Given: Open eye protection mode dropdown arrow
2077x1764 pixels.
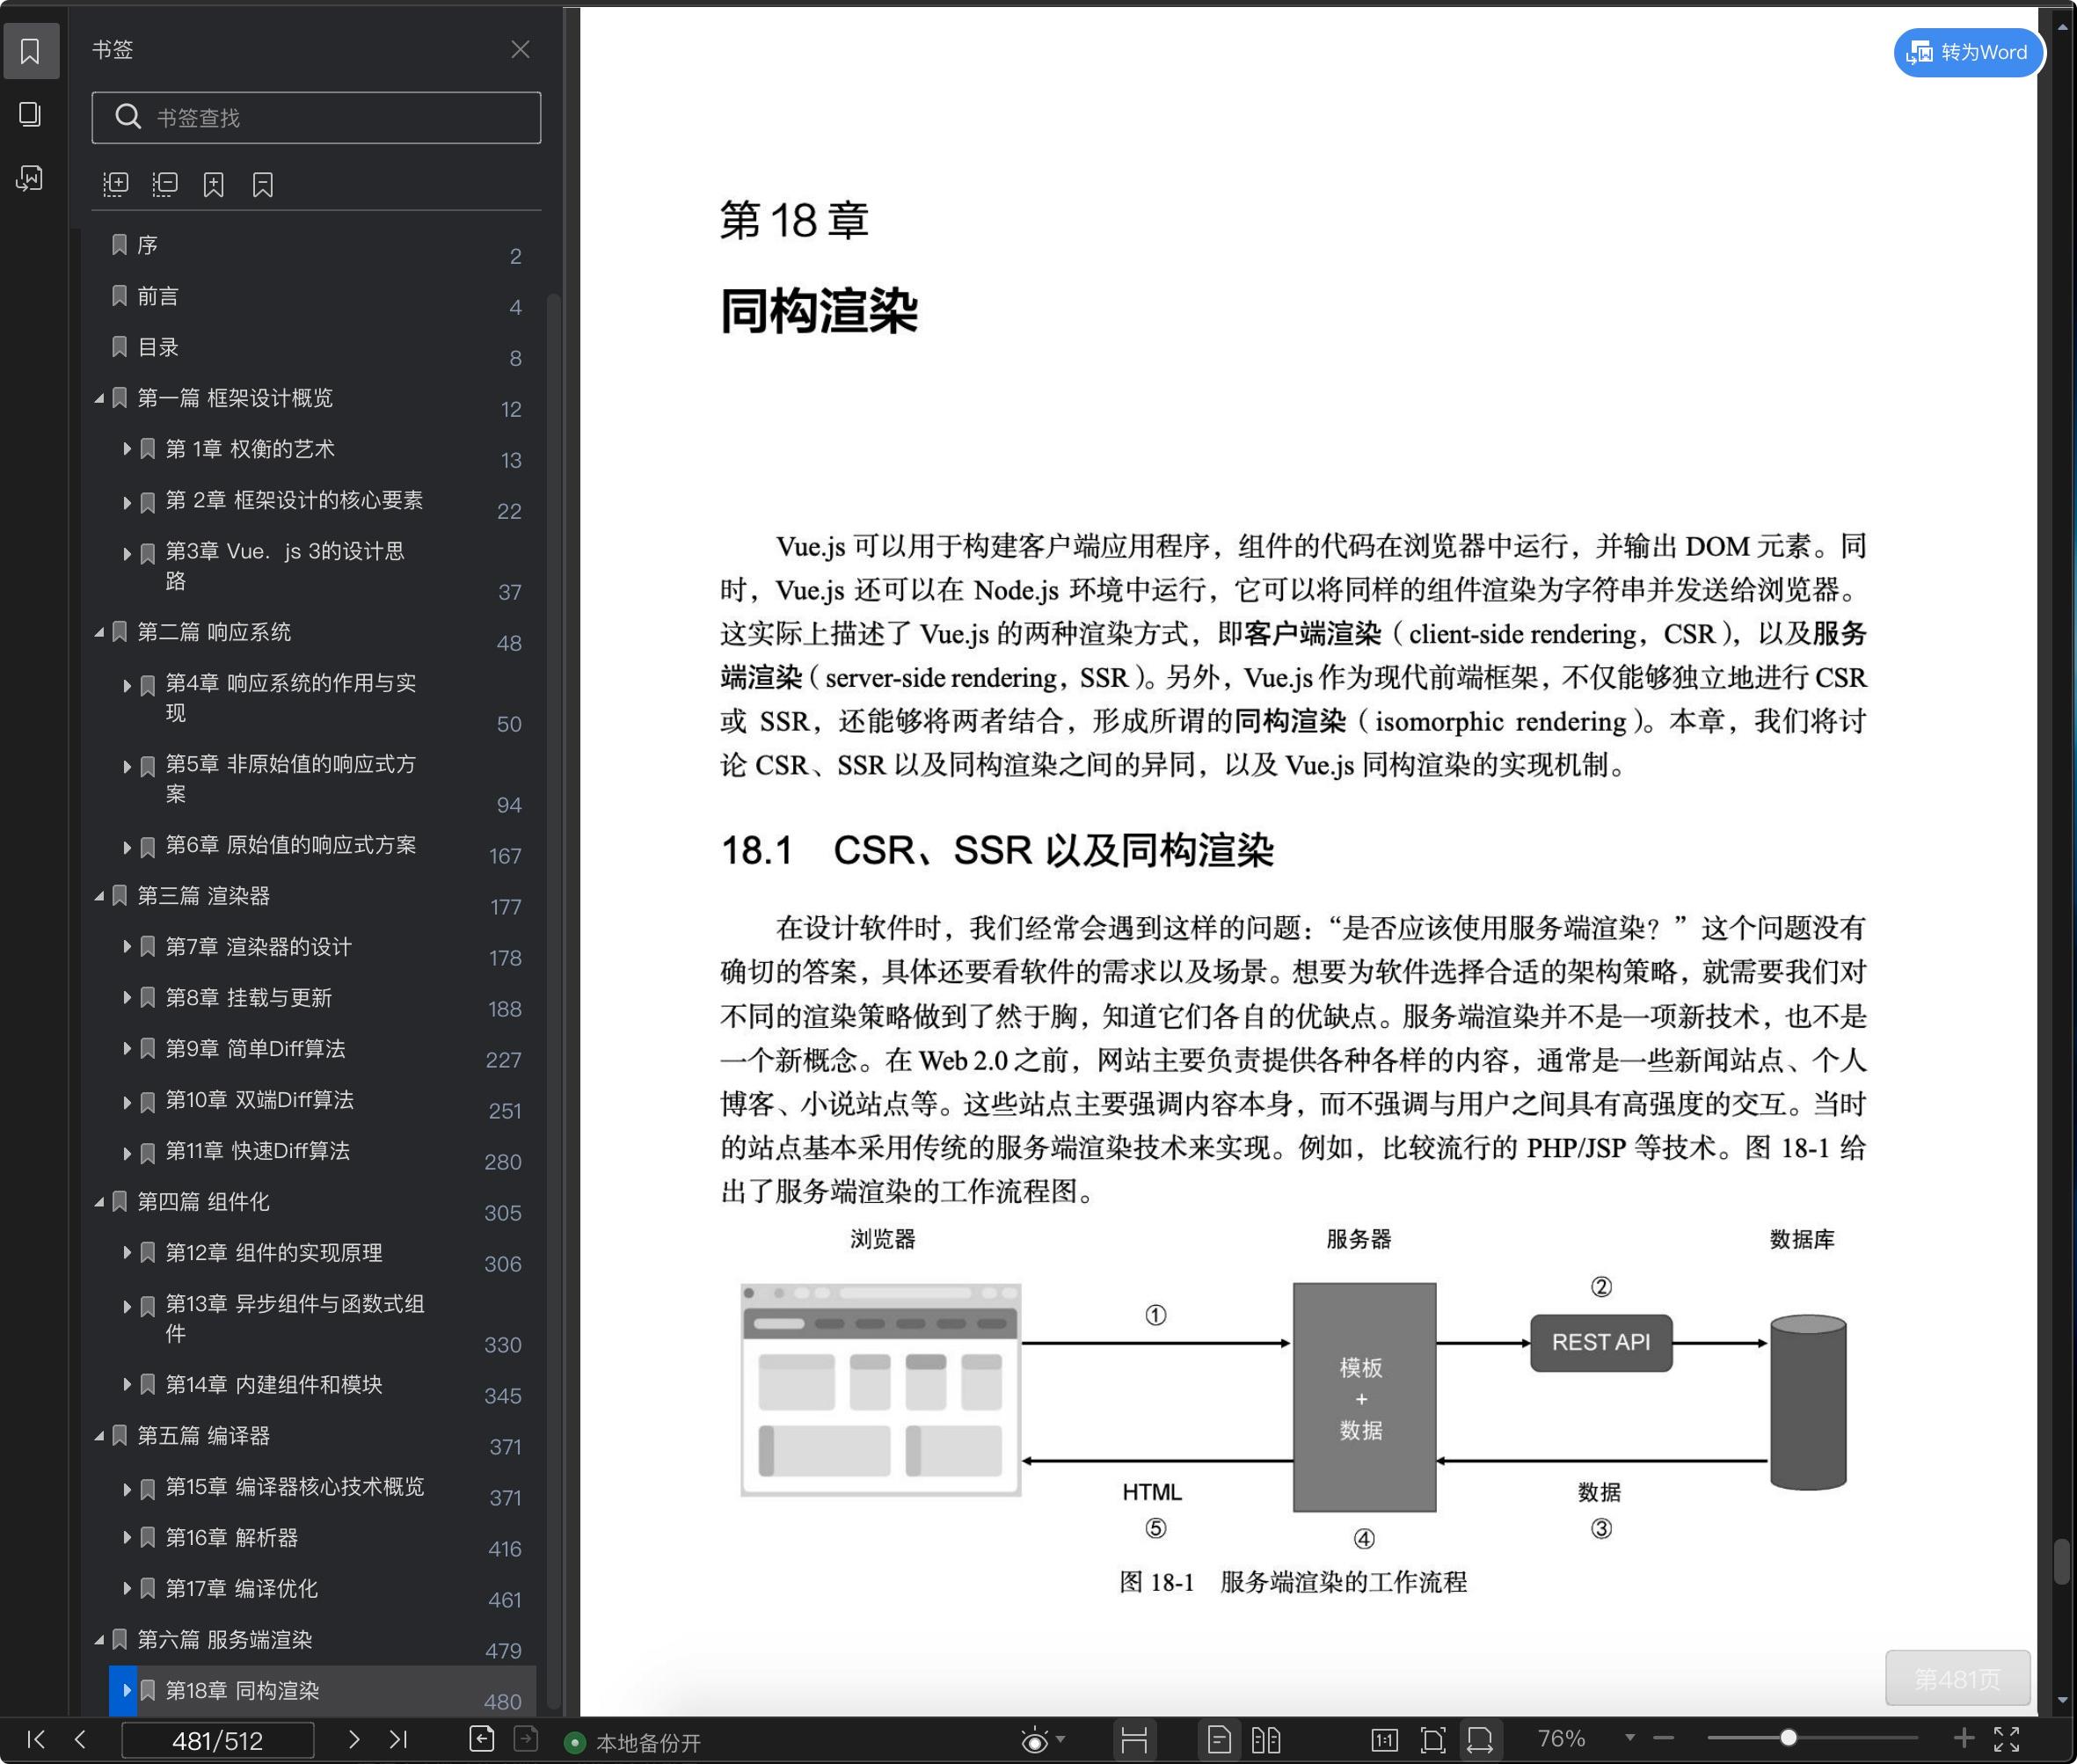Looking at the screenshot, I should coord(1061,1739).
